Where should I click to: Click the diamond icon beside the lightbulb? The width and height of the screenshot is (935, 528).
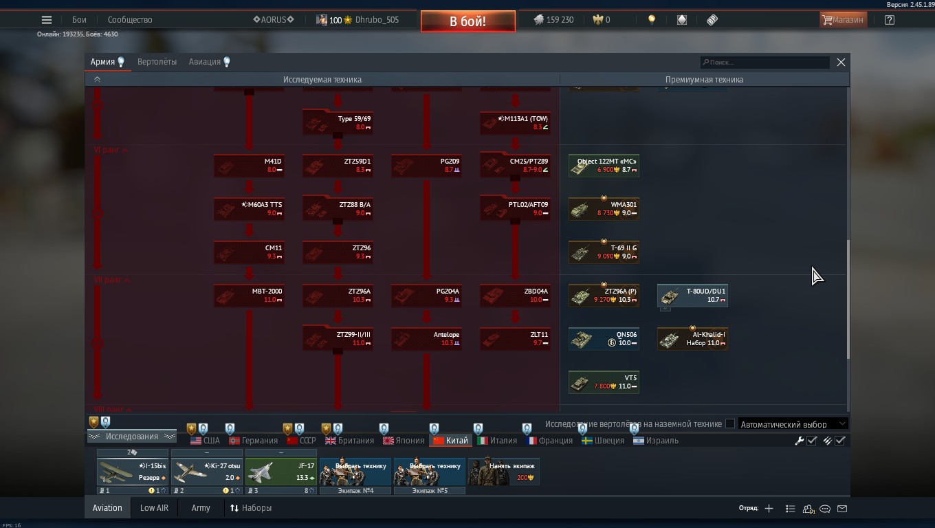click(682, 20)
